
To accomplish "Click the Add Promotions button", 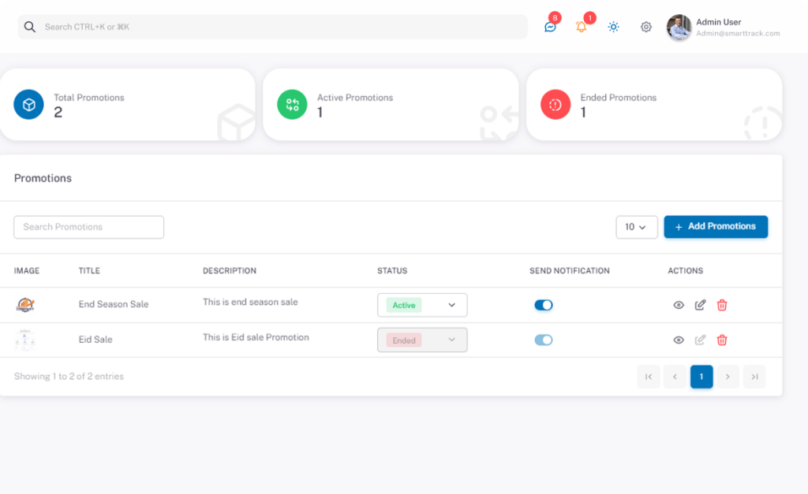I will click(715, 227).
